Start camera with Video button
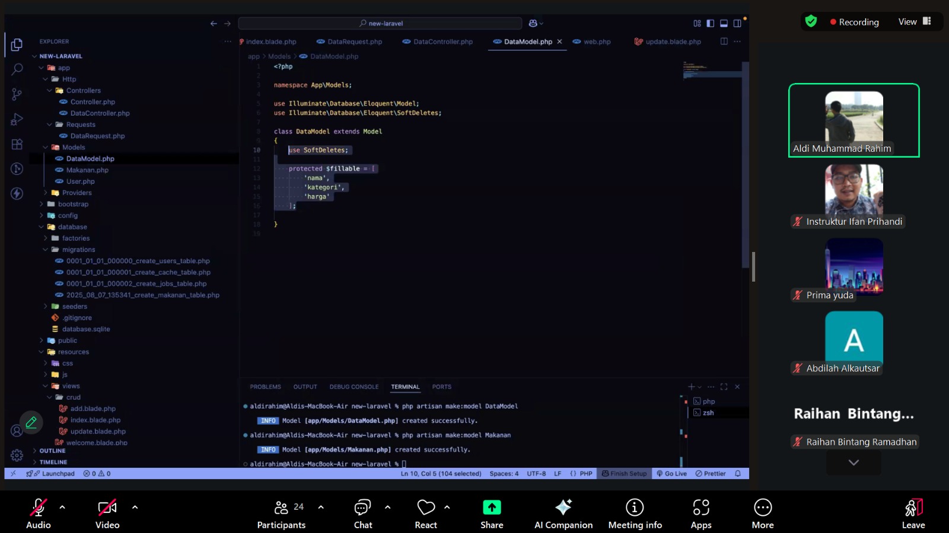 (x=107, y=514)
